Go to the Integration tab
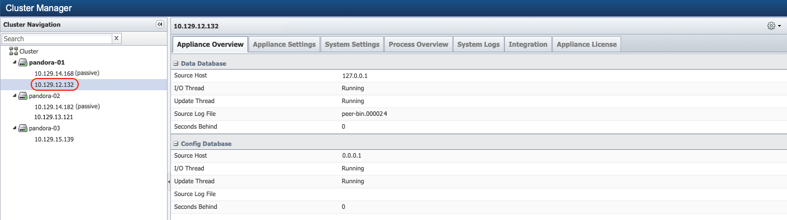Viewport: 787px width, 220px height. pos(528,45)
